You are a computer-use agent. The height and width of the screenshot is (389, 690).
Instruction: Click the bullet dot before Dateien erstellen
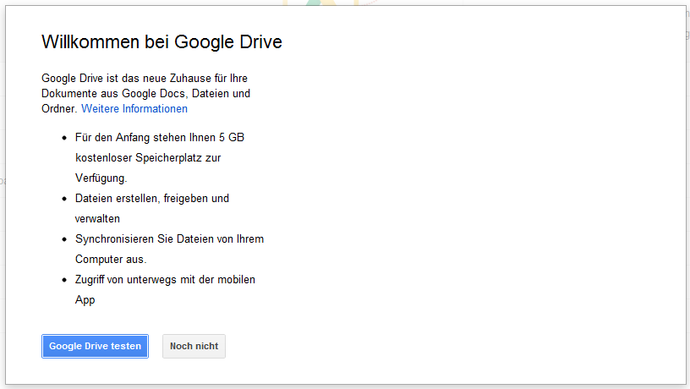(x=64, y=199)
